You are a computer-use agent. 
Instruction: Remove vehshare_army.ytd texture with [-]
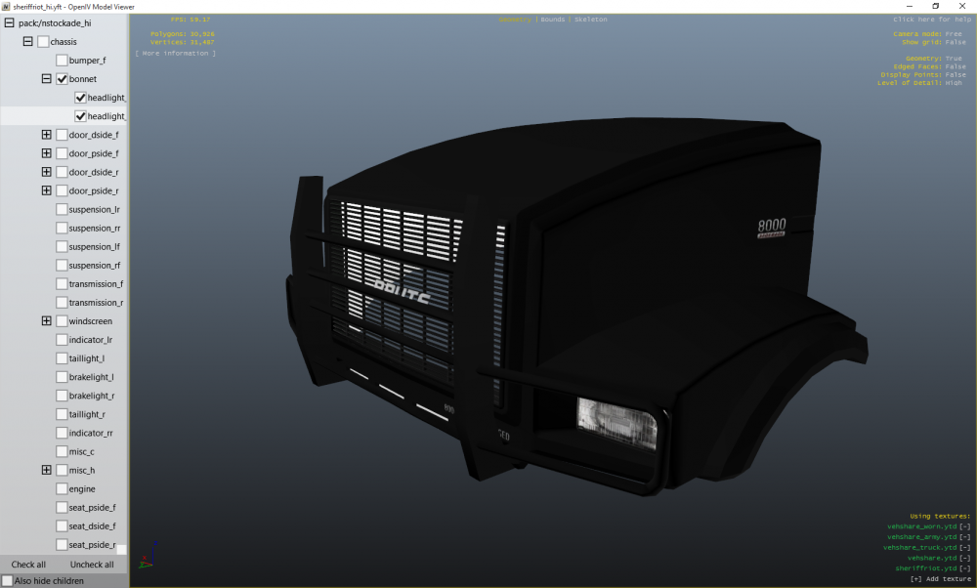[965, 537]
